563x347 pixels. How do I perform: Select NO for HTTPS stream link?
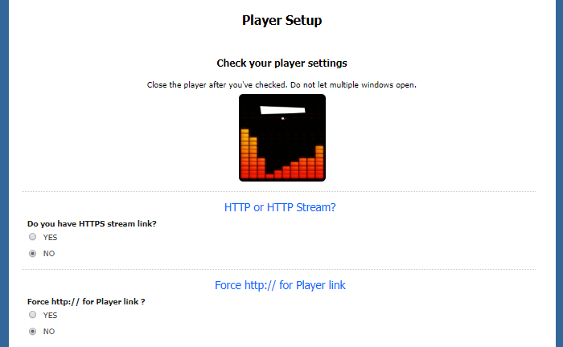pyautogui.click(x=33, y=254)
